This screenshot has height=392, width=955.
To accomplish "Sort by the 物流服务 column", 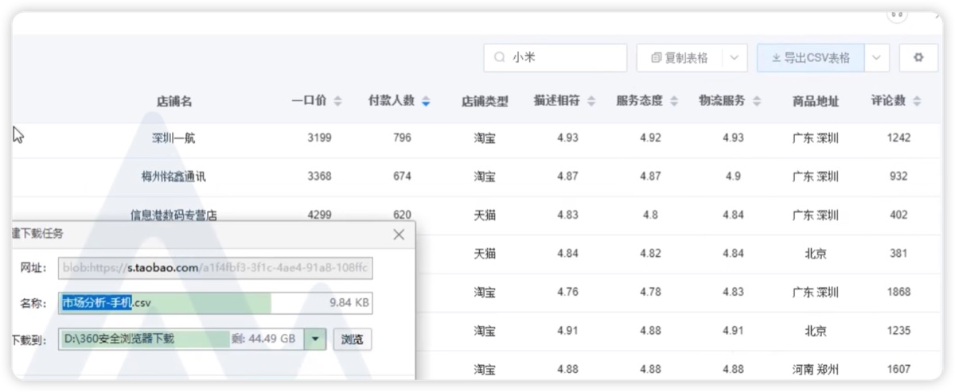I will pos(757,101).
